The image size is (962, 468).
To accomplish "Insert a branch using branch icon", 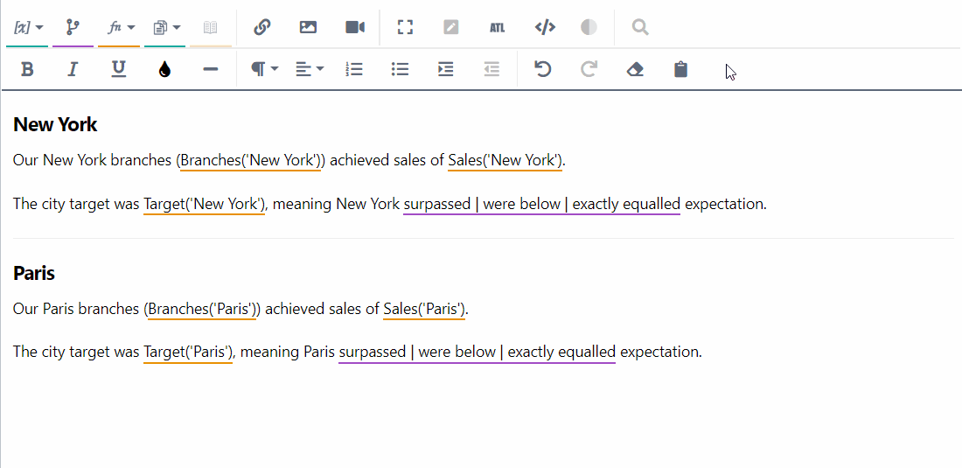I will (73, 27).
